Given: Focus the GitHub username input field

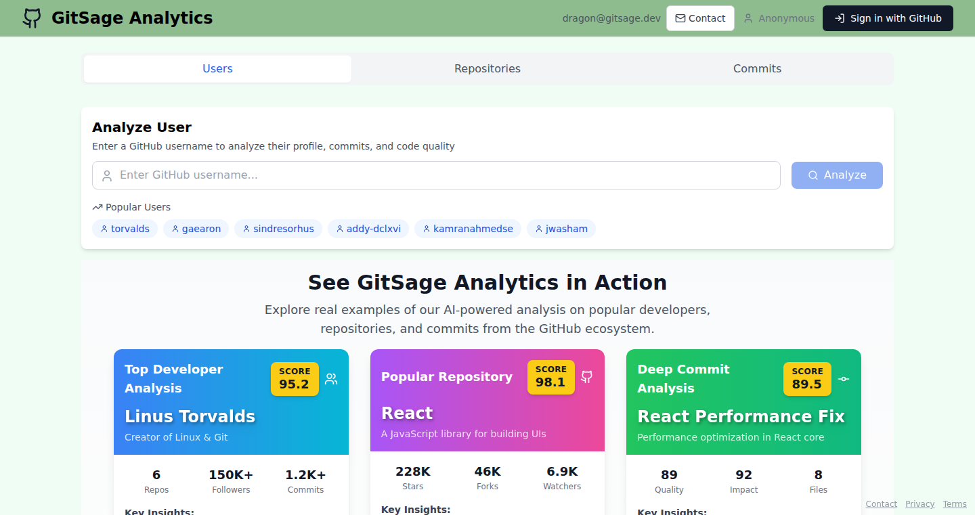Looking at the screenshot, I should point(436,175).
